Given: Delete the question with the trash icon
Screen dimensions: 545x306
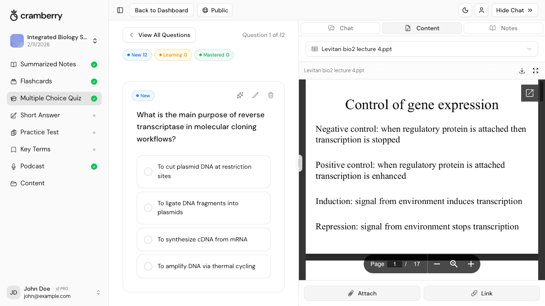Looking at the screenshot, I should coord(271,95).
